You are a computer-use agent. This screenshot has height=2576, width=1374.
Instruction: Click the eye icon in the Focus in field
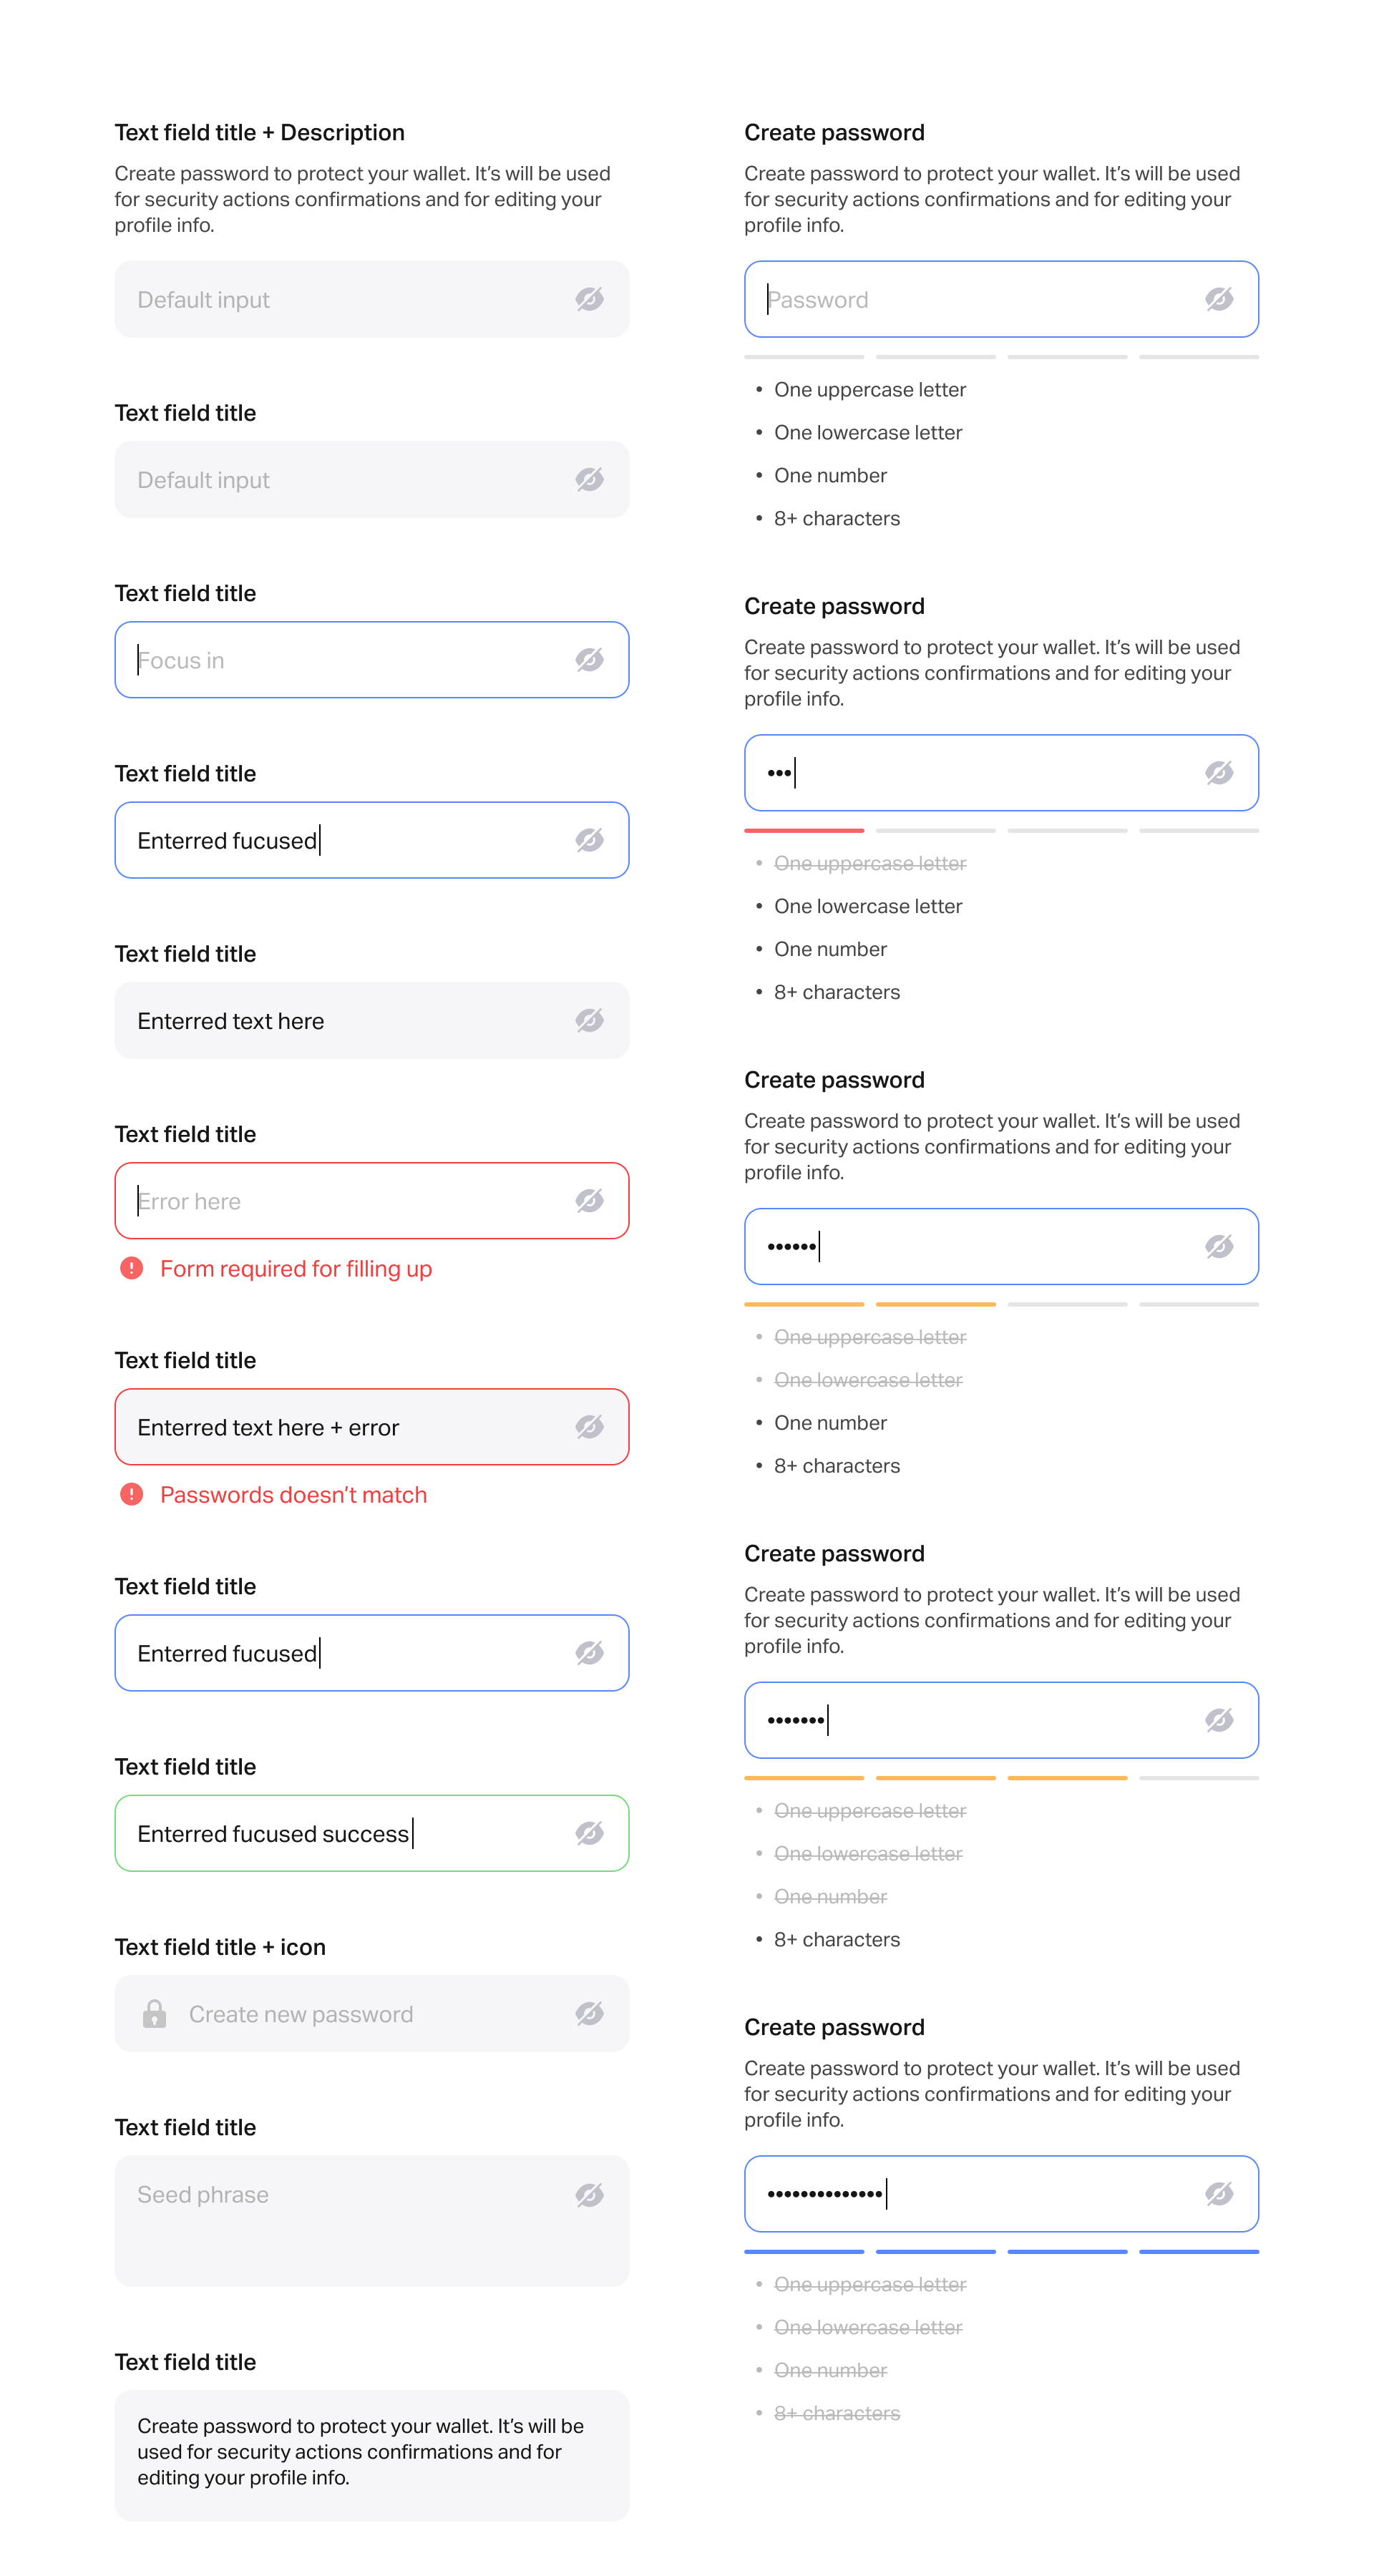pos(589,659)
